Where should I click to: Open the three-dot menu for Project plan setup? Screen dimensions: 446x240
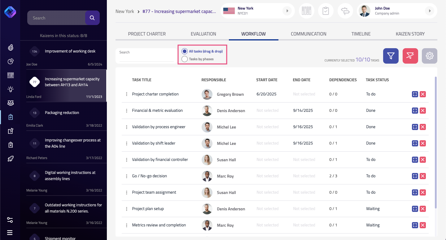pyautogui.click(x=127, y=209)
